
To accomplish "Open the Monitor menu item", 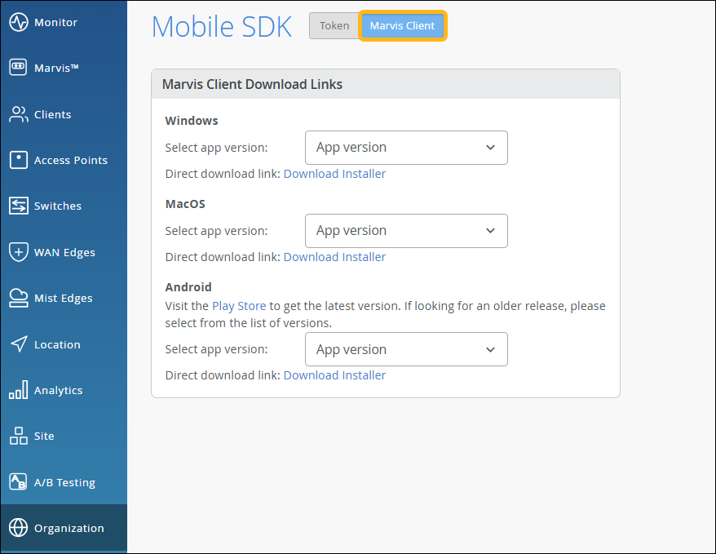I will tap(64, 22).
